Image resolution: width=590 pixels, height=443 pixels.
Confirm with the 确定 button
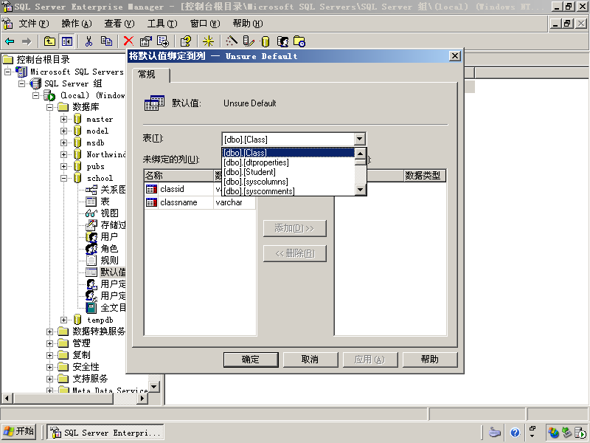click(x=251, y=360)
